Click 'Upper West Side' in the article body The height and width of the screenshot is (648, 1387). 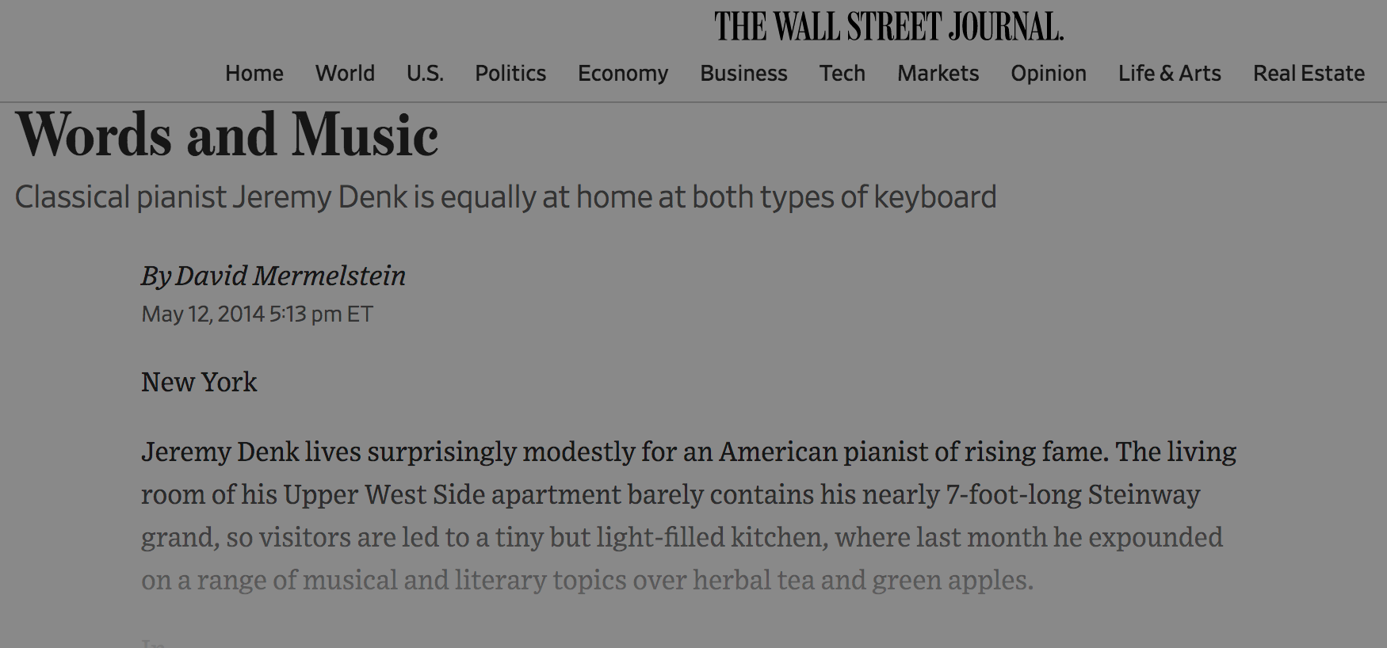[x=384, y=495]
